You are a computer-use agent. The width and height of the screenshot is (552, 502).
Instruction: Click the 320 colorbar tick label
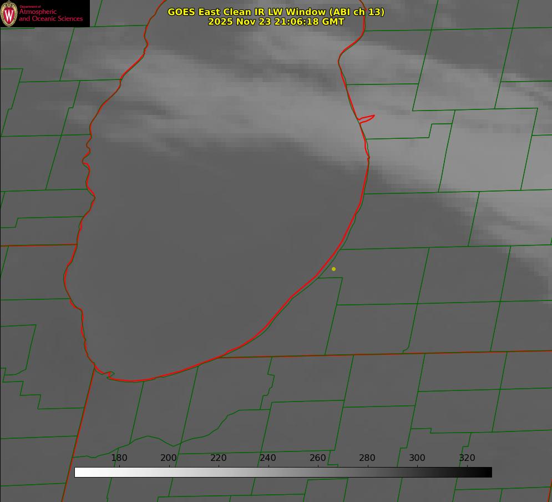tap(467, 458)
